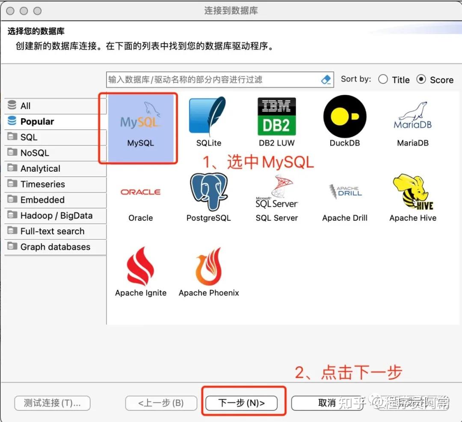Click the 测试连接 (T) button
The height and width of the screenshot is (422, 462).
52,403
